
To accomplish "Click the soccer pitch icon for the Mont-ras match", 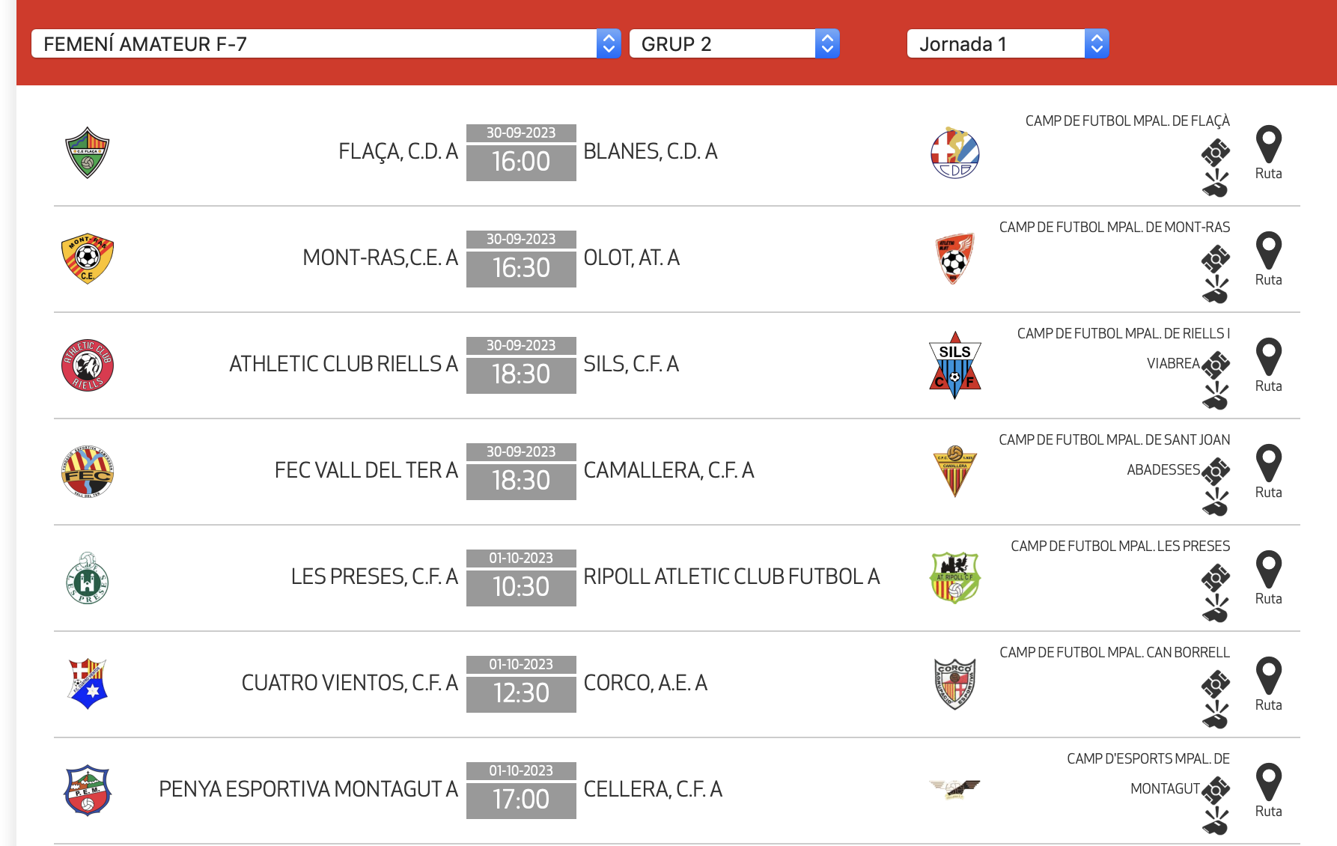I will click(x=1216, y=258).
